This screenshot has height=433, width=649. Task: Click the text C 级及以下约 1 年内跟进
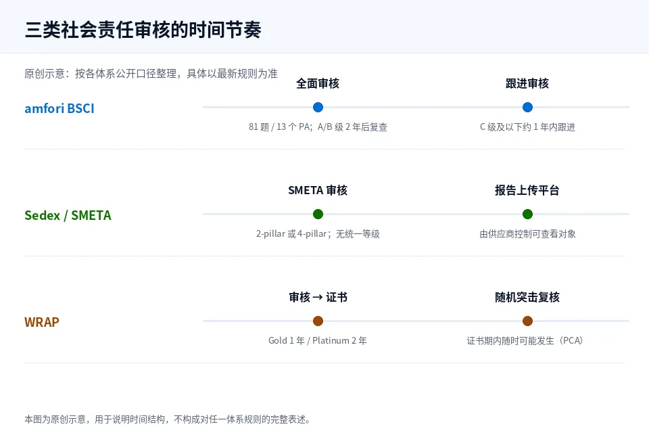tap(527, 127)
